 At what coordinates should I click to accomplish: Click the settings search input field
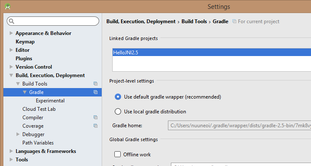coord(53,21)
